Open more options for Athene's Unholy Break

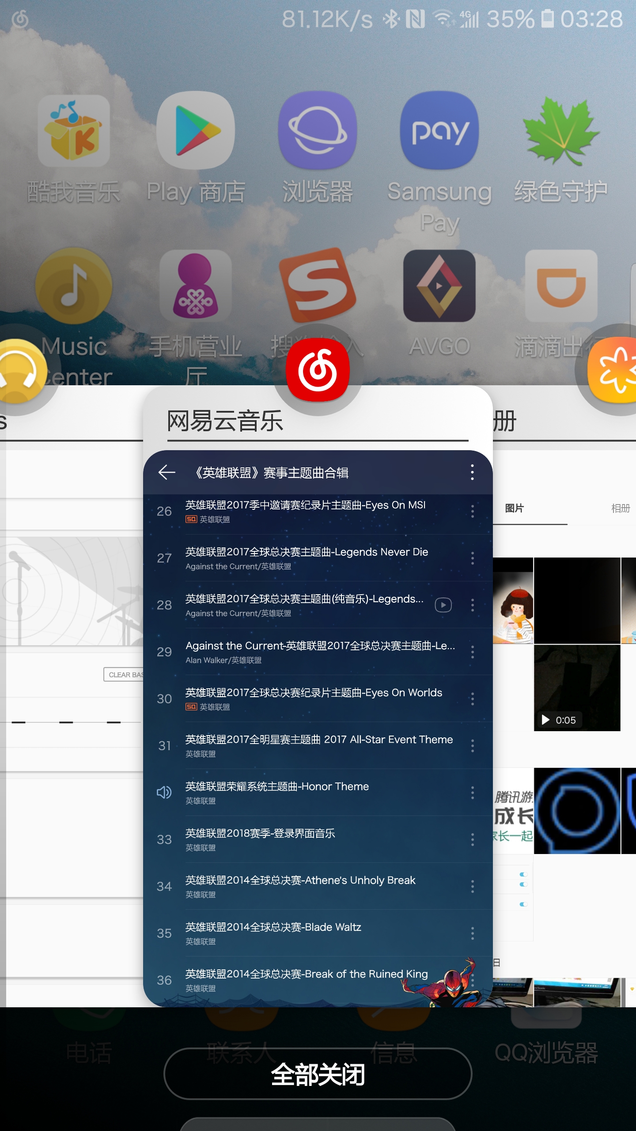472,886
